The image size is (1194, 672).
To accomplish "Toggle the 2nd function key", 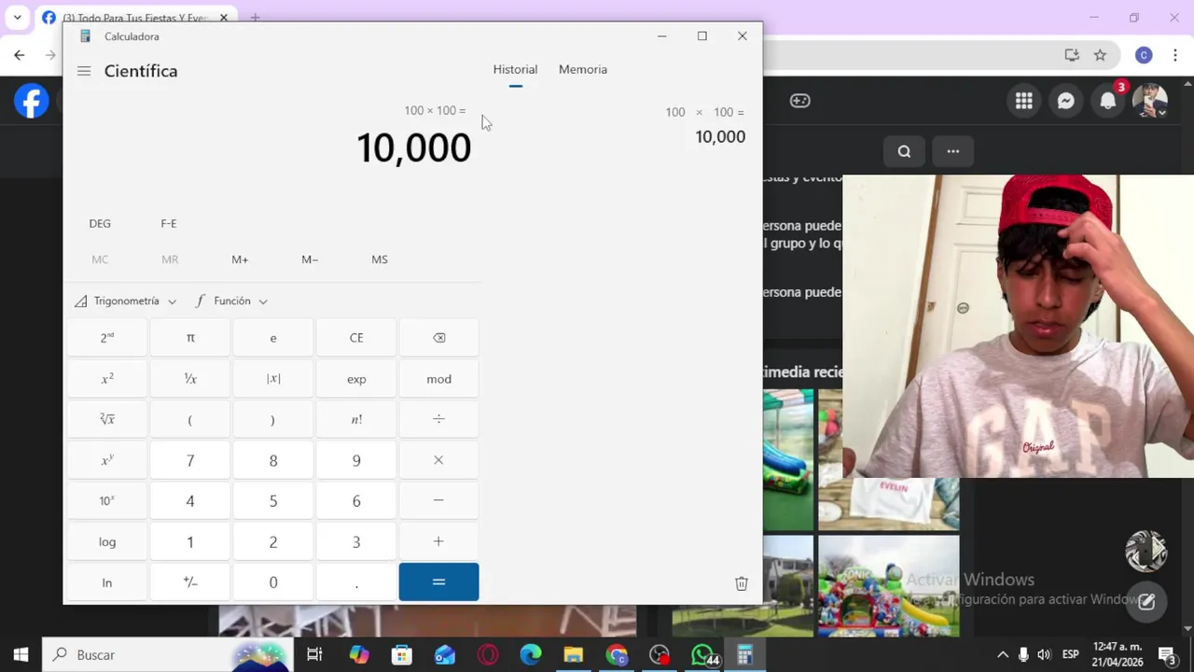I will [x=107, y=338].
